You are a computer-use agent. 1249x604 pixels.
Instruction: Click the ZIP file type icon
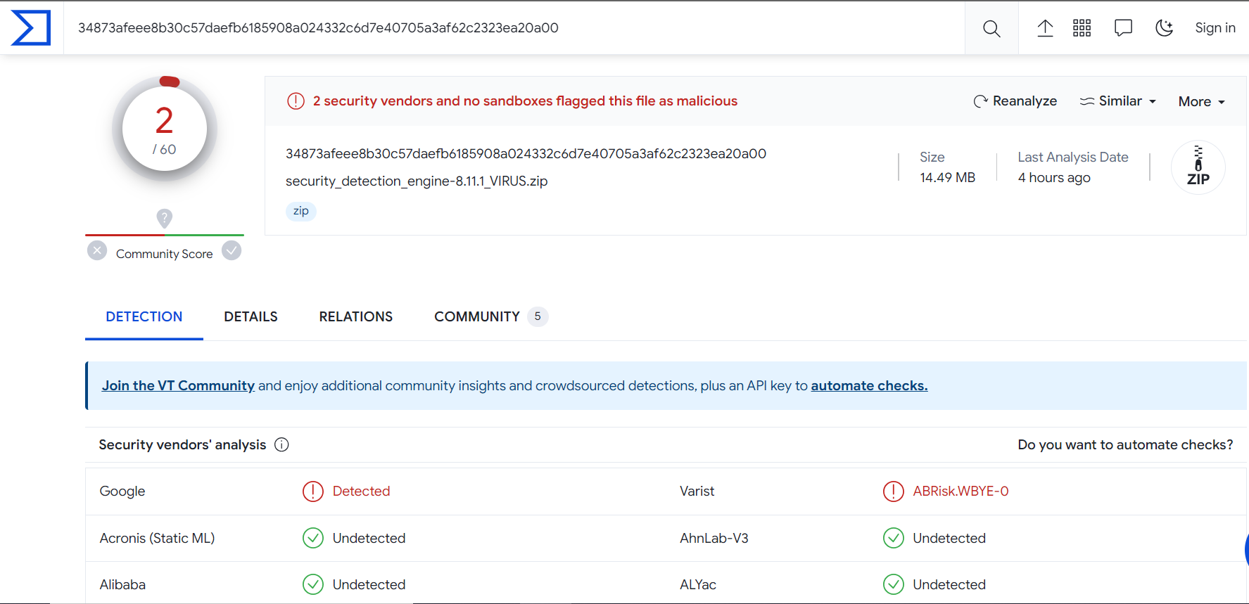click(x=1198, y=168)
